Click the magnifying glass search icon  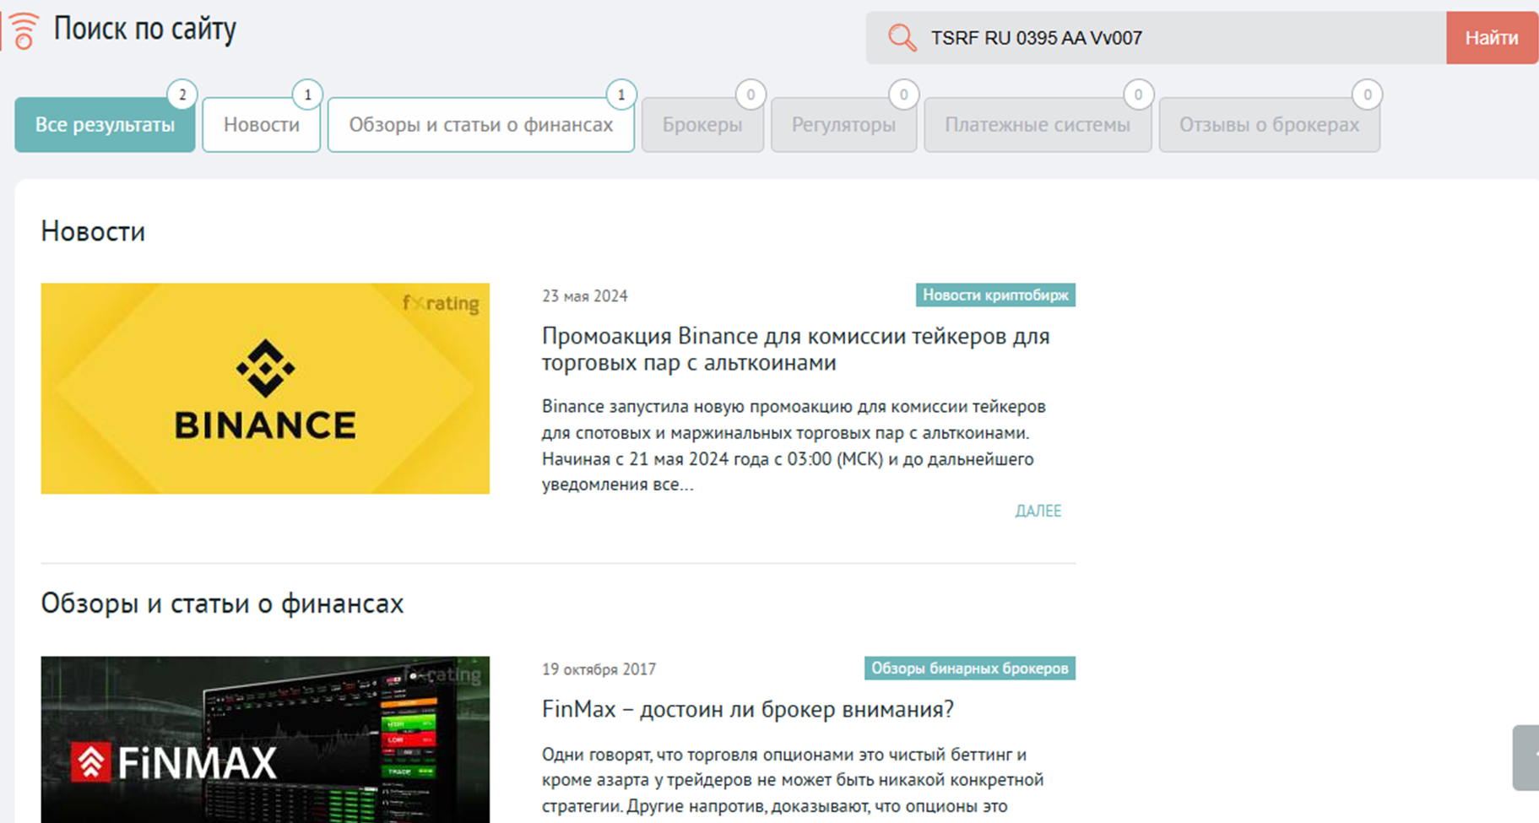click(x=902, y=37)
